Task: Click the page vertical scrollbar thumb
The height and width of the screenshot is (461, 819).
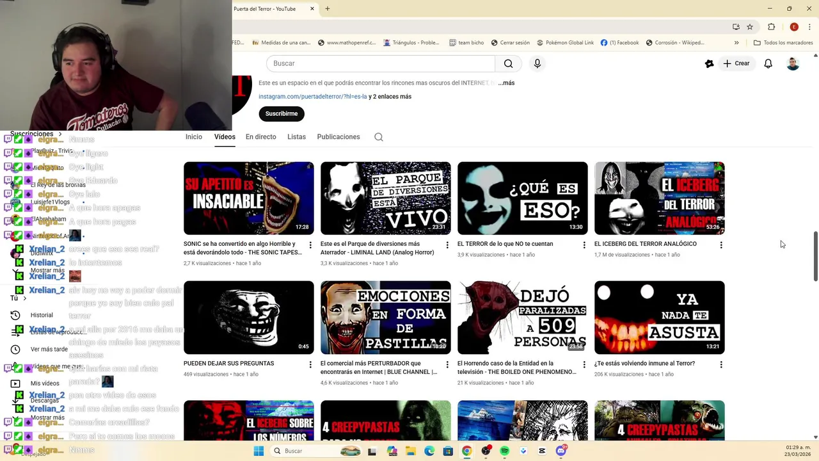Action: tap(815, 256)
